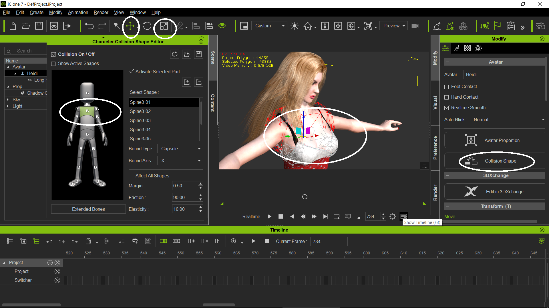Select Spine3-03 in the shape list
Image resolution: width=549 pixels, height=308 pixels.
164,121
